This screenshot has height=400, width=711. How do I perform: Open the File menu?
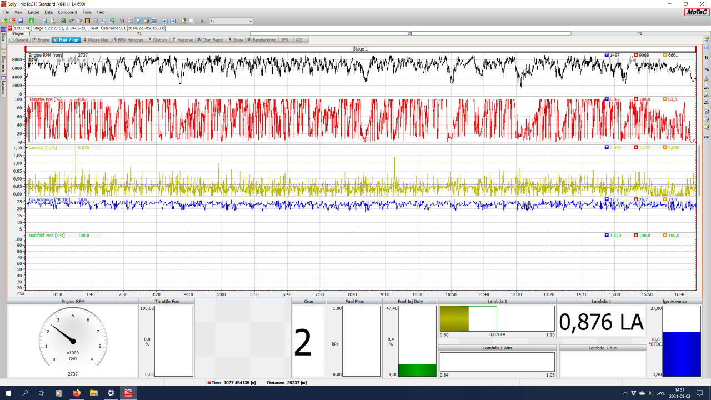click(x=6, y=12)
